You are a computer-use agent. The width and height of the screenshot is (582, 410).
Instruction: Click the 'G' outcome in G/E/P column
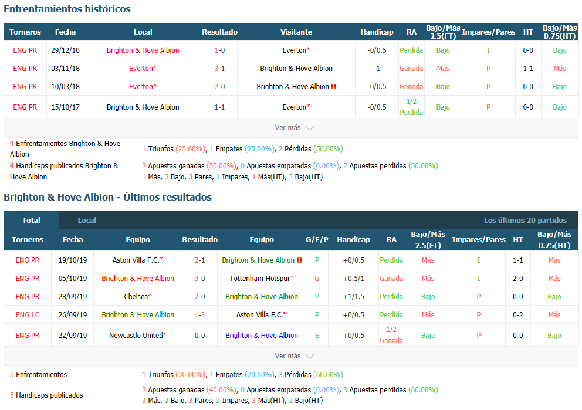coord(317,278)
